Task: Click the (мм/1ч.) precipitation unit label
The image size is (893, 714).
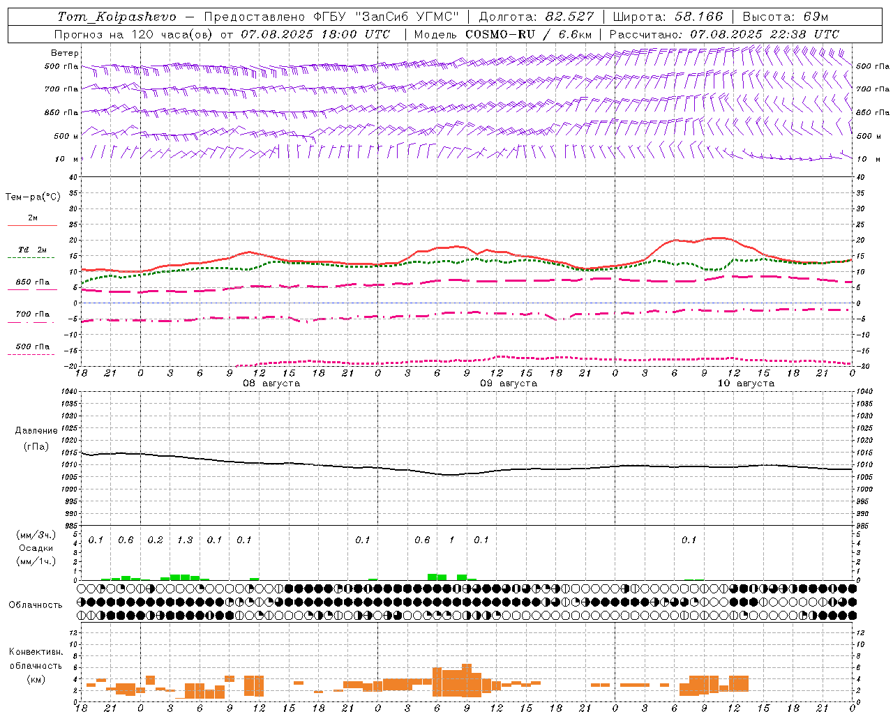Action: [x=36, y=561]
